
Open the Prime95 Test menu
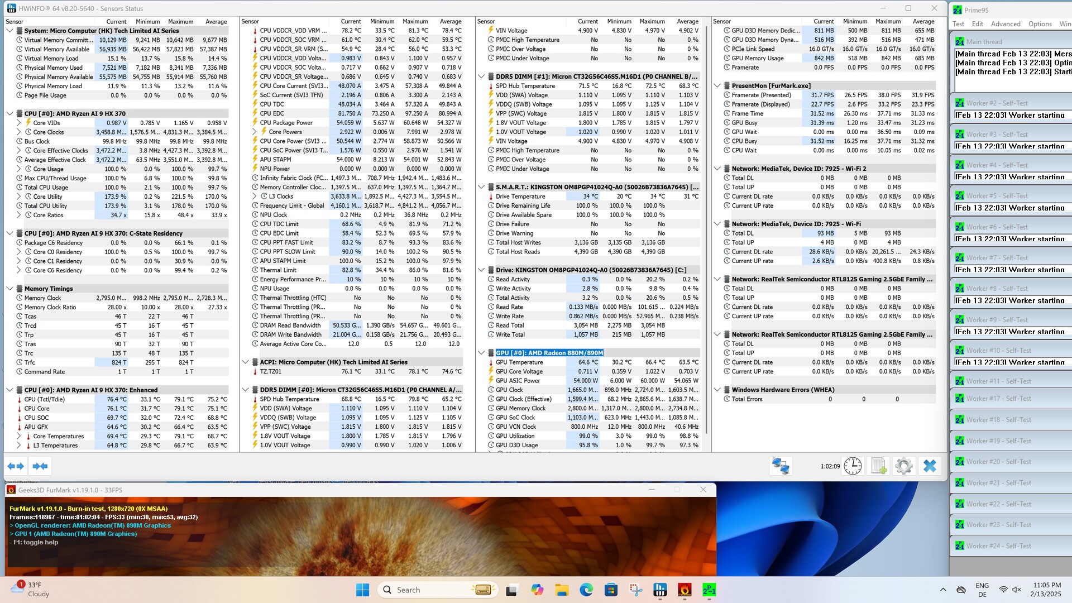[x=958, y=24]
